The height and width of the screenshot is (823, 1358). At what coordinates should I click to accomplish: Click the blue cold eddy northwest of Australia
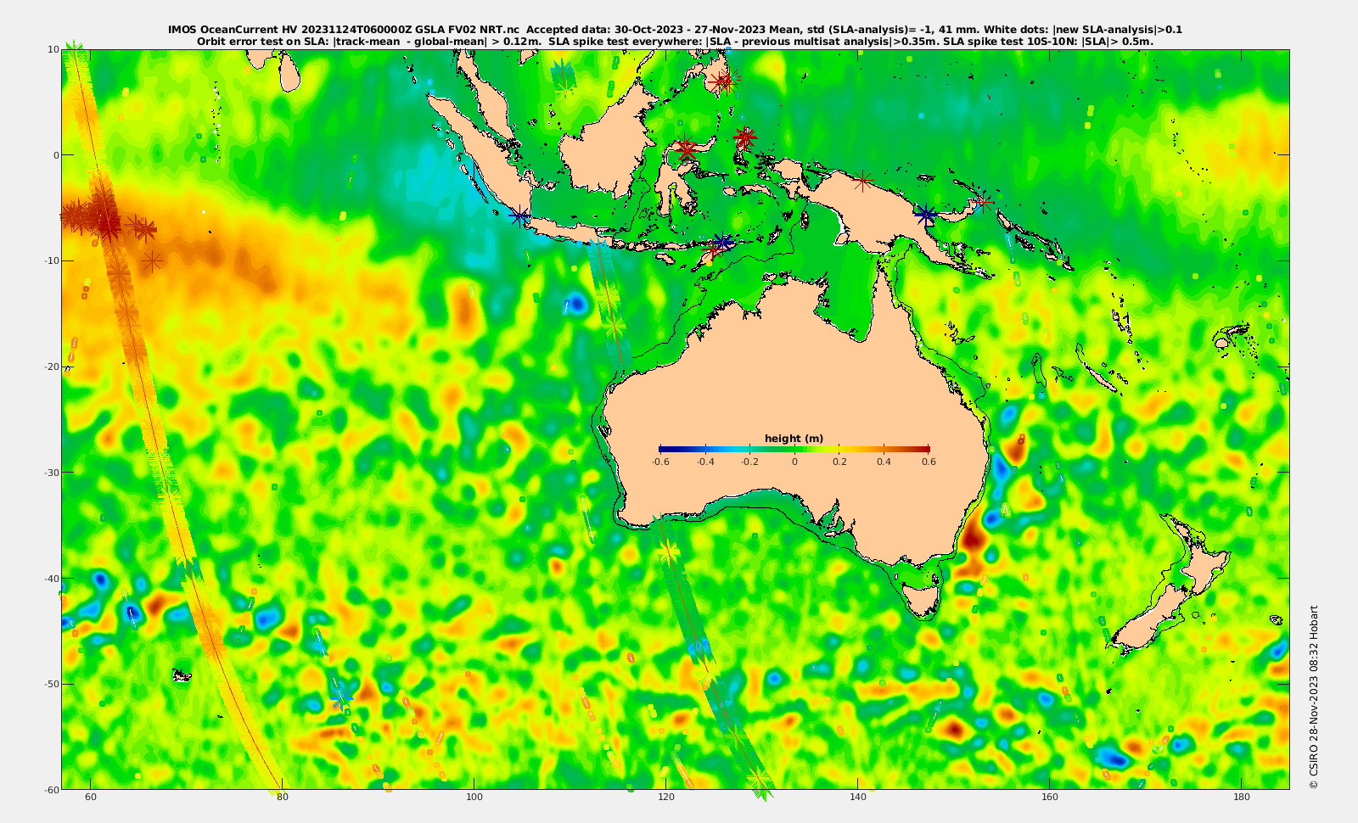[577, 303]
